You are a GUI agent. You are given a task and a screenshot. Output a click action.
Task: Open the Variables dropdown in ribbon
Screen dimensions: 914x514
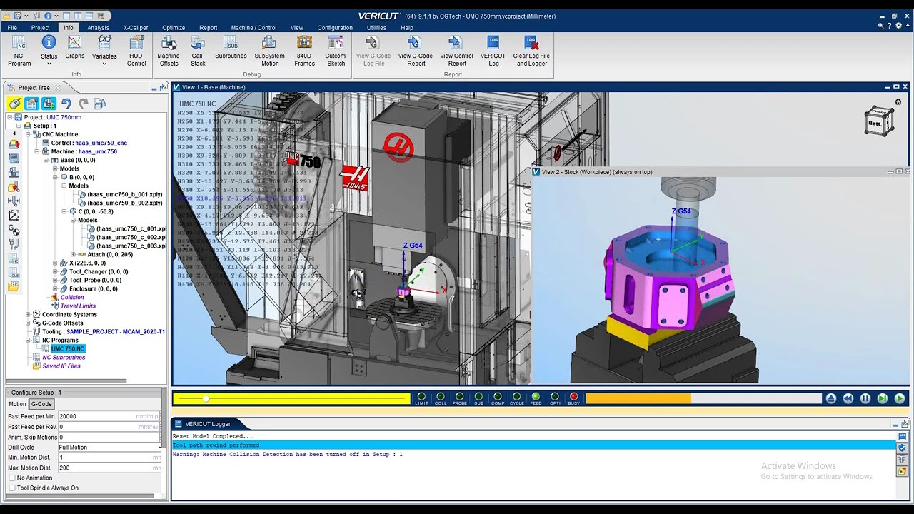coord(104,51)
